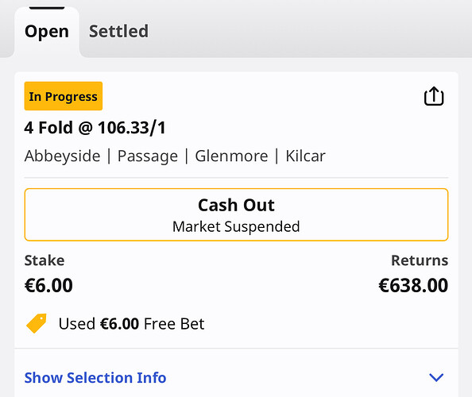Select the Open bets tab
The height and width of the screenshot is (397, 472).
pyautogui.click(x=47, y=32)
